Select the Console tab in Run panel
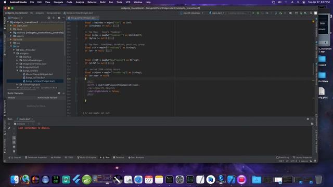333x187 pixels. (20, 124)
